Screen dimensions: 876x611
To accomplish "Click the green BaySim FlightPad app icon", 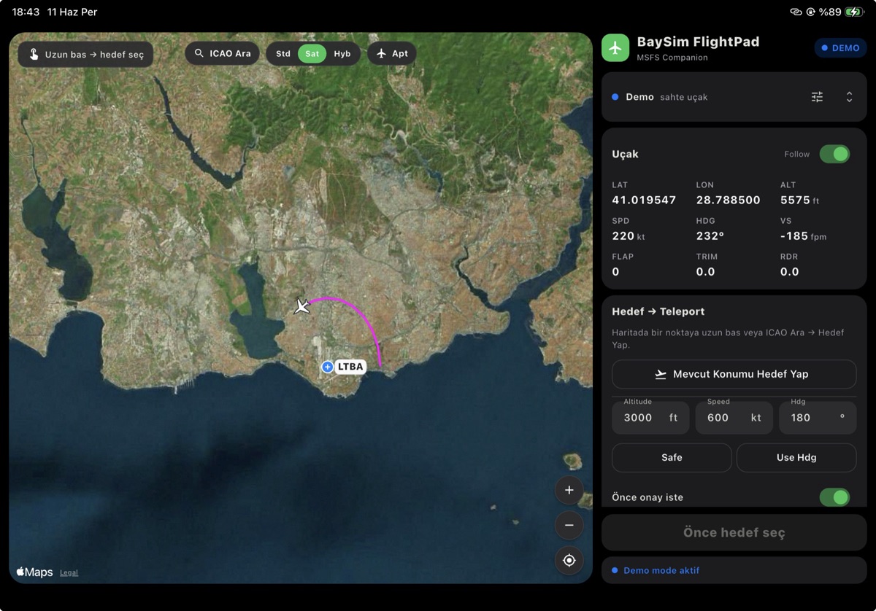I will click(x=615, y=47).
